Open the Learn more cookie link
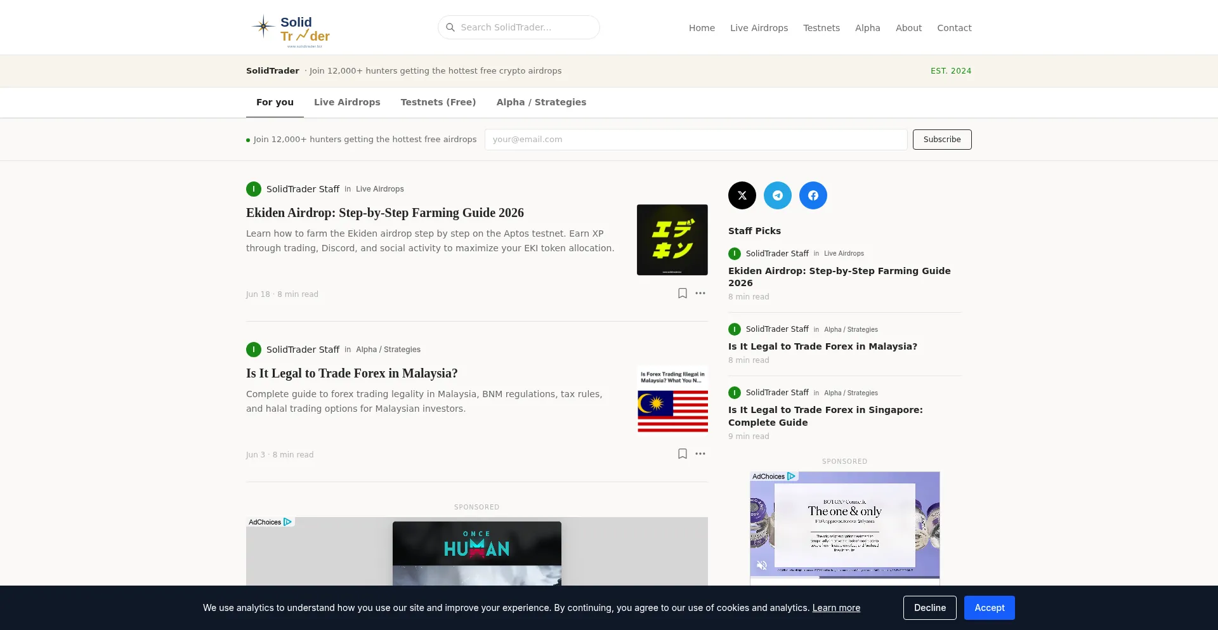Image resolution: width=1218 pixels, height=630 pixels. coord(836,608)
